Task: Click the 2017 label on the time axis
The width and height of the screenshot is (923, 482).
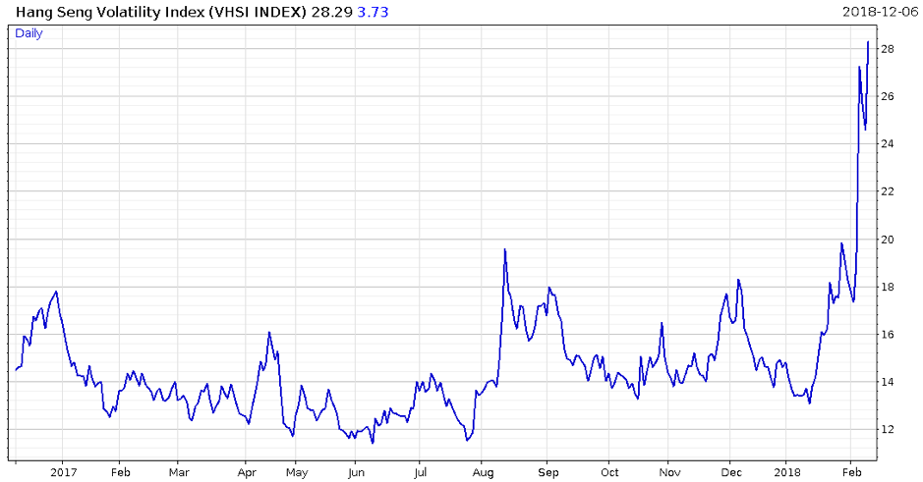Action: tap(62, 471)
